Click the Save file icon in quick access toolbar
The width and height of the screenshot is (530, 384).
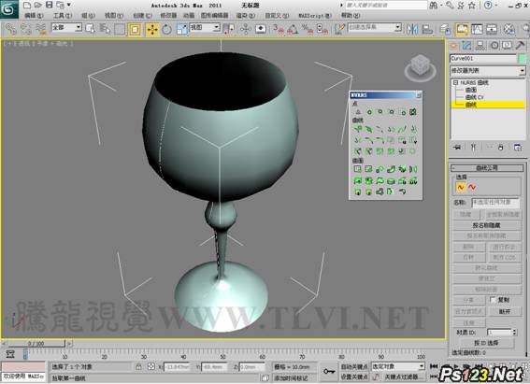(x=50, y=5)
